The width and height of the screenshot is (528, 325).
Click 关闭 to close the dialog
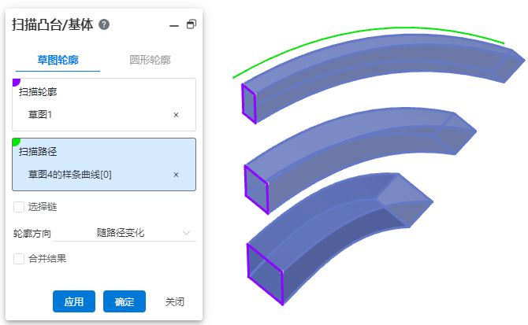pyautogui.click(x=175, y=302)
